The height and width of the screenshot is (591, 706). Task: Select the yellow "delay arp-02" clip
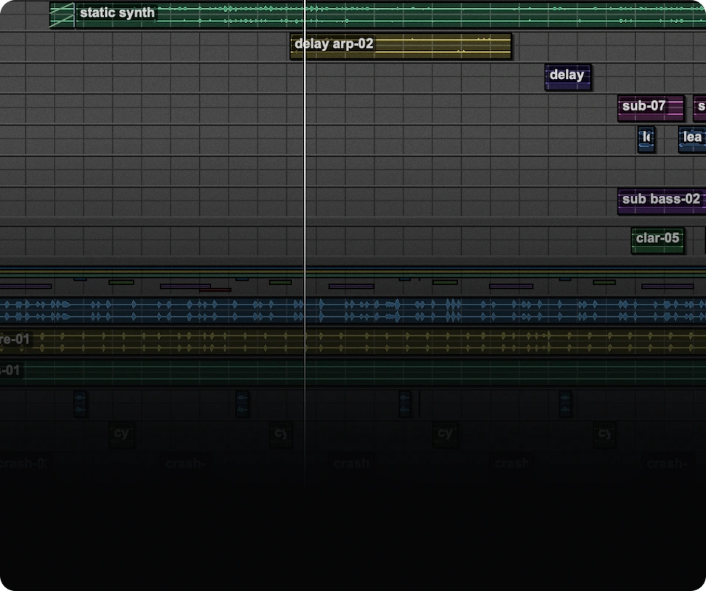(x=401, y=46)
